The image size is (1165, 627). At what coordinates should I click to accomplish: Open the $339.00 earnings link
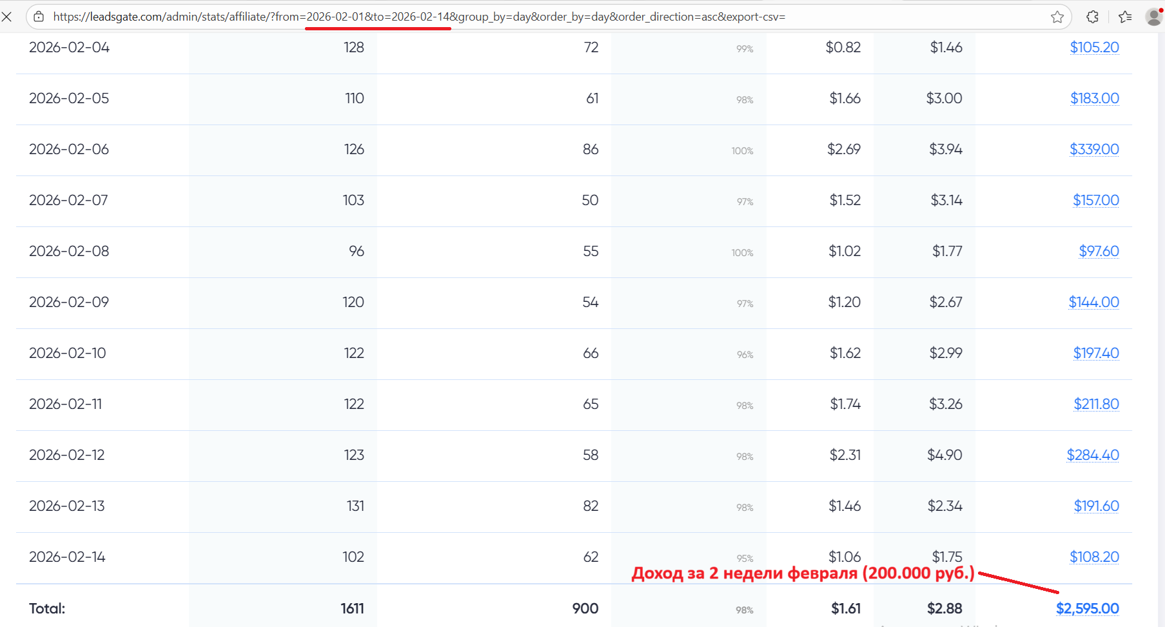click(1094, 150)
